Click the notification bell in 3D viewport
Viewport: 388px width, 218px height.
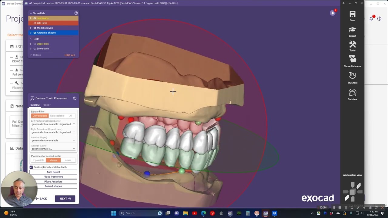(x=333, y=13)
